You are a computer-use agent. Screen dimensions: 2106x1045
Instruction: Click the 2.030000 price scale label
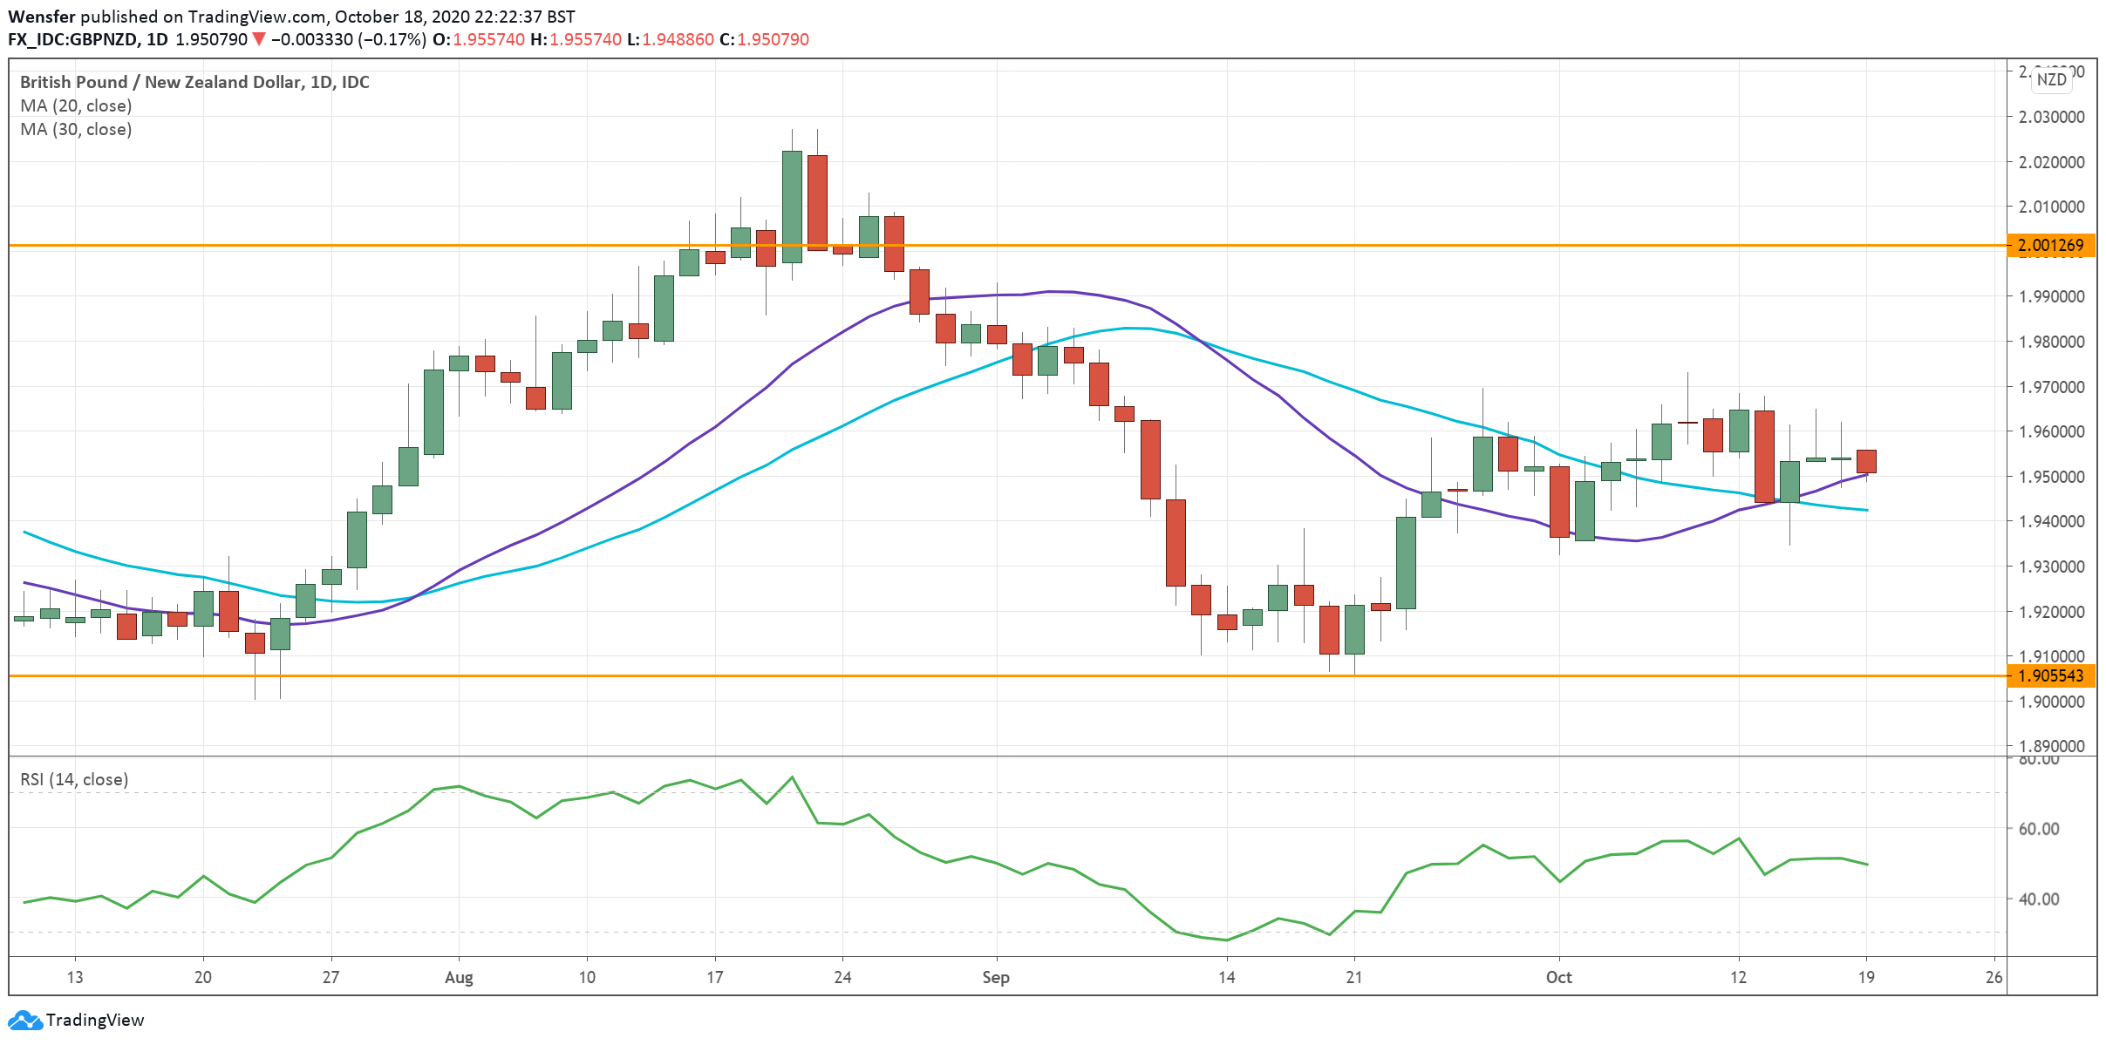coord(2052,117)
